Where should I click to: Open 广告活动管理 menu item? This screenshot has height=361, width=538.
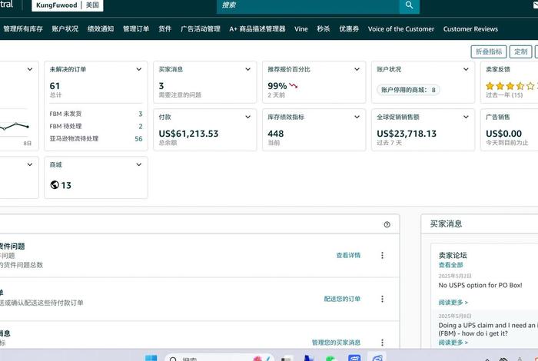(x=201, y=28)
